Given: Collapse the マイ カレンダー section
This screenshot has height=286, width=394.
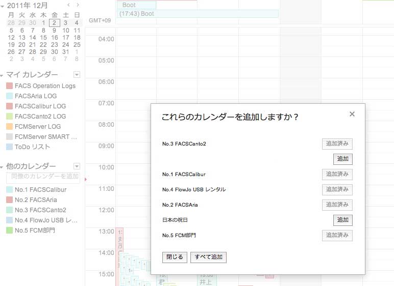Looking at the screenshot, I should tap(3, 75).
